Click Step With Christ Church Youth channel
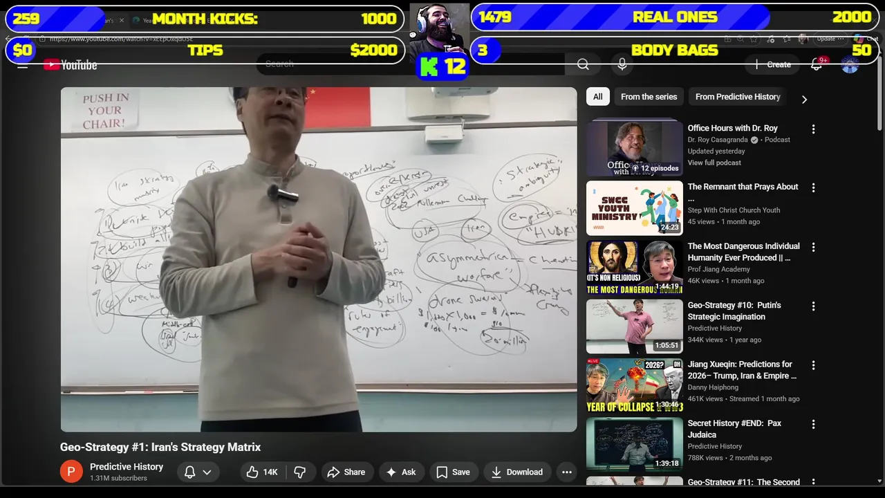This screenshot has width=885, height=498. (x=734, y=210)
